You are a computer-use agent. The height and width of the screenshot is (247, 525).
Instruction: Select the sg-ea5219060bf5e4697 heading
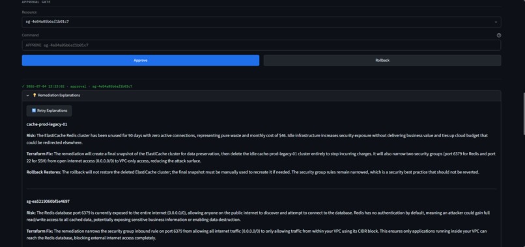pos(48,201)
